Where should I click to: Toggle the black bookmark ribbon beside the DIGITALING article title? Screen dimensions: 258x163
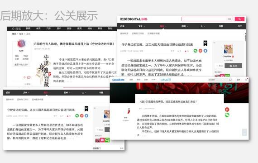[205, 43]
